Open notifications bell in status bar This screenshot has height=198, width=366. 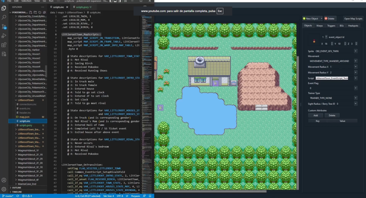point(150,196)
